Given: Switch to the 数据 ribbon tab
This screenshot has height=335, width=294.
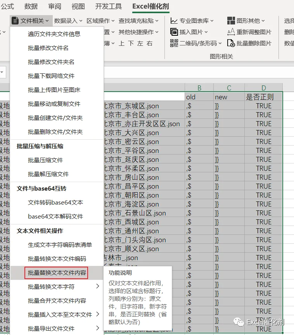Looking at the screenshot, I should click(x=31, y=7).
